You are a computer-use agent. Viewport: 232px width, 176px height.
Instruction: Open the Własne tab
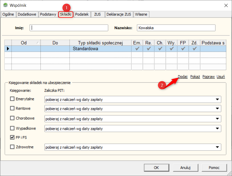pos(141,14)
